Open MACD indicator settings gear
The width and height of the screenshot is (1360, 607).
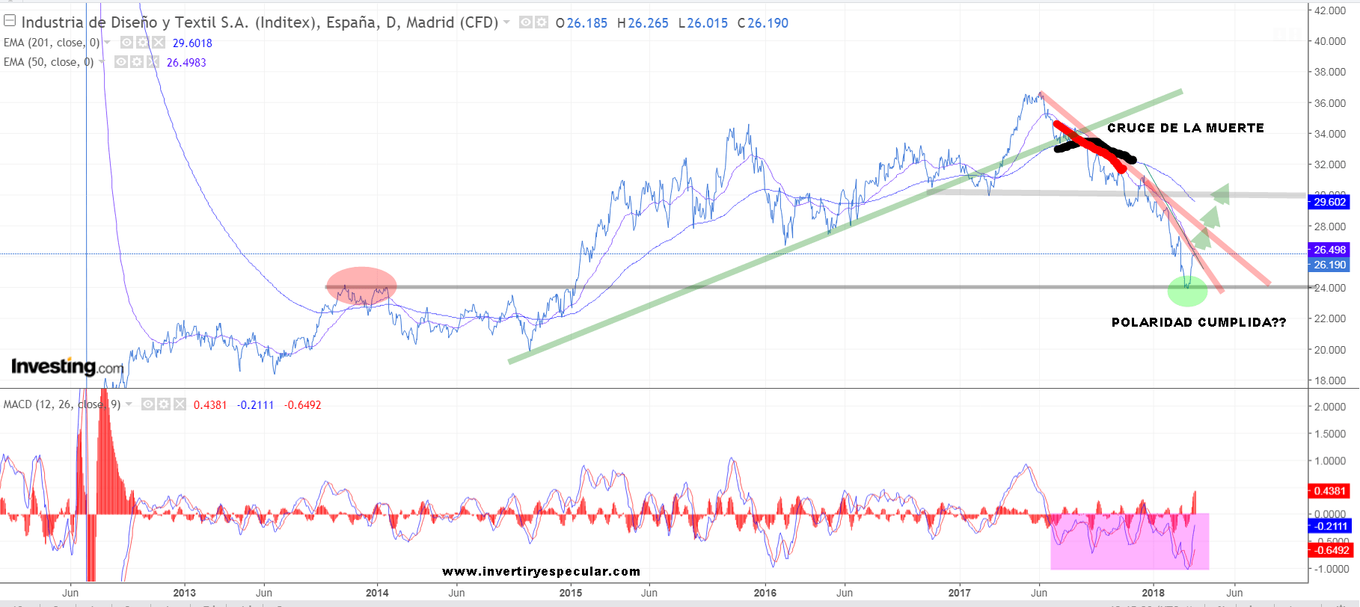pyautogui.click(x=164, y=404)
